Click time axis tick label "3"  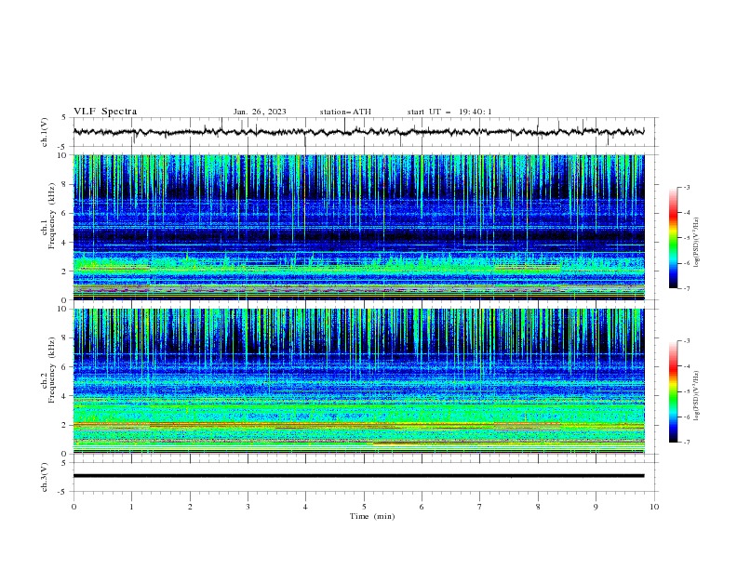click(248, 507)
